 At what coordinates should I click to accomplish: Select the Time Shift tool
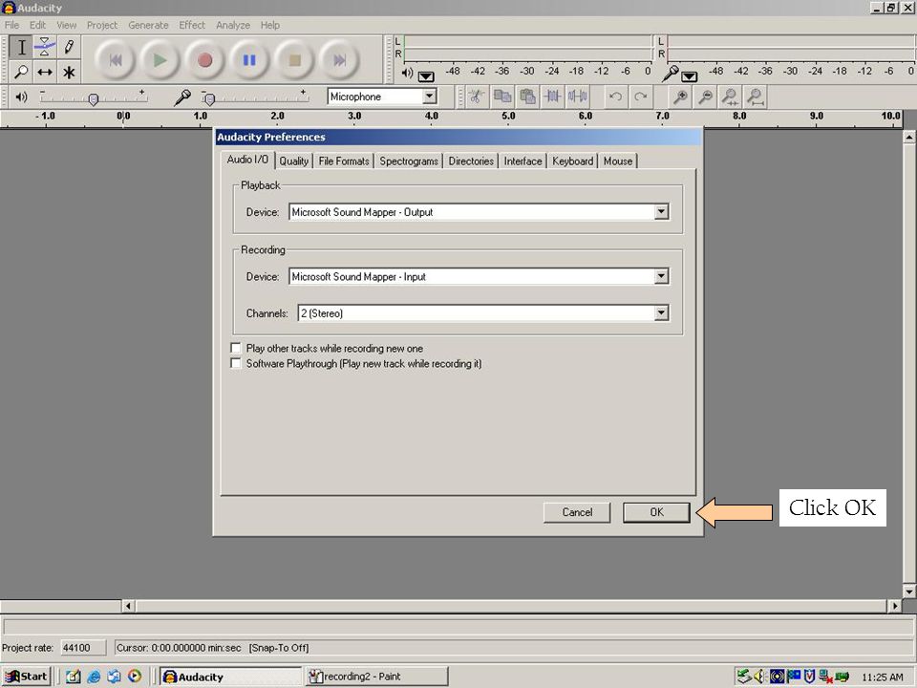(45, 72)
